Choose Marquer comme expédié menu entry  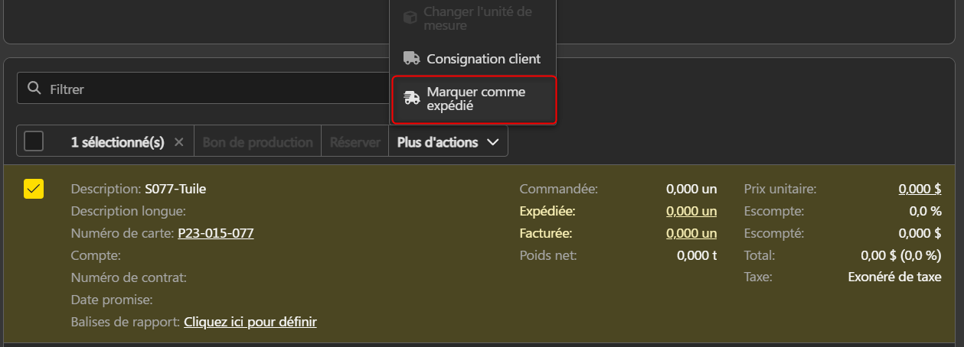[474, 99]
